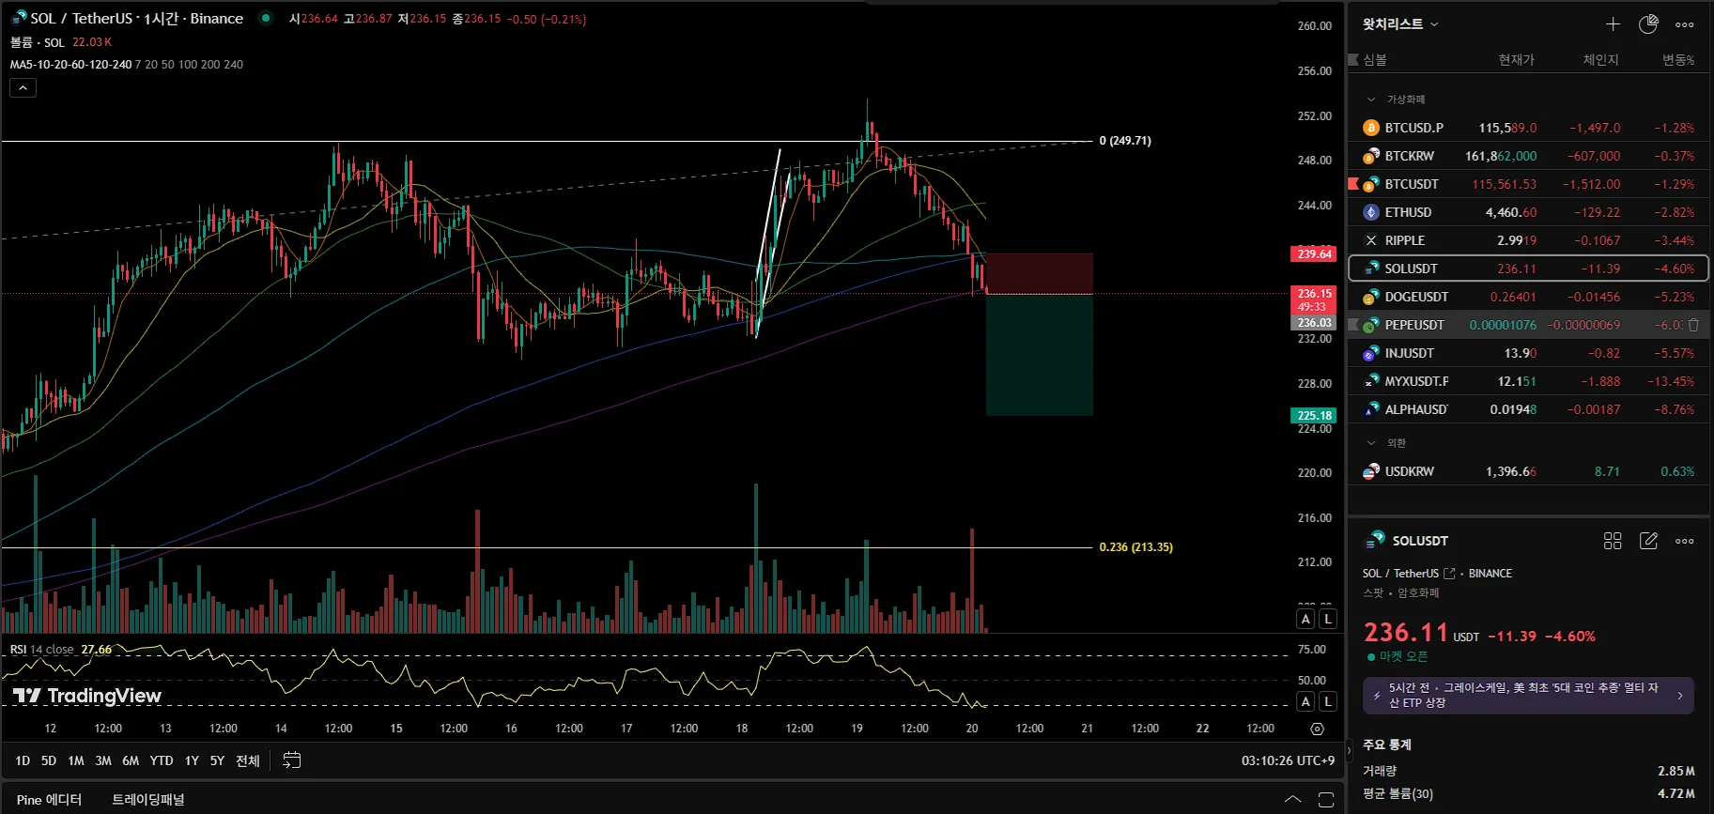Screen dimensions: 1714x814
Task: Click the RIPPLE X logo icon
Action: [x=1371, y=240]
